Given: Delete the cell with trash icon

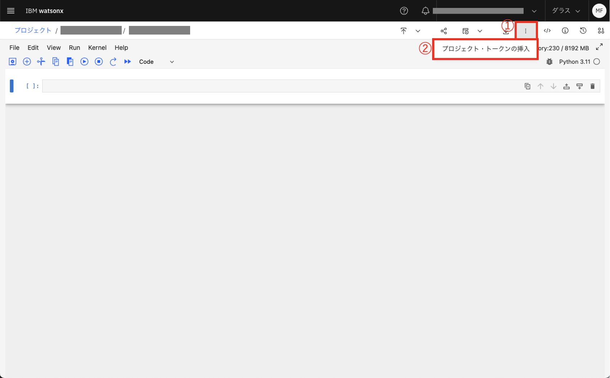Looking at the screenshot, I should click(592, 86).
